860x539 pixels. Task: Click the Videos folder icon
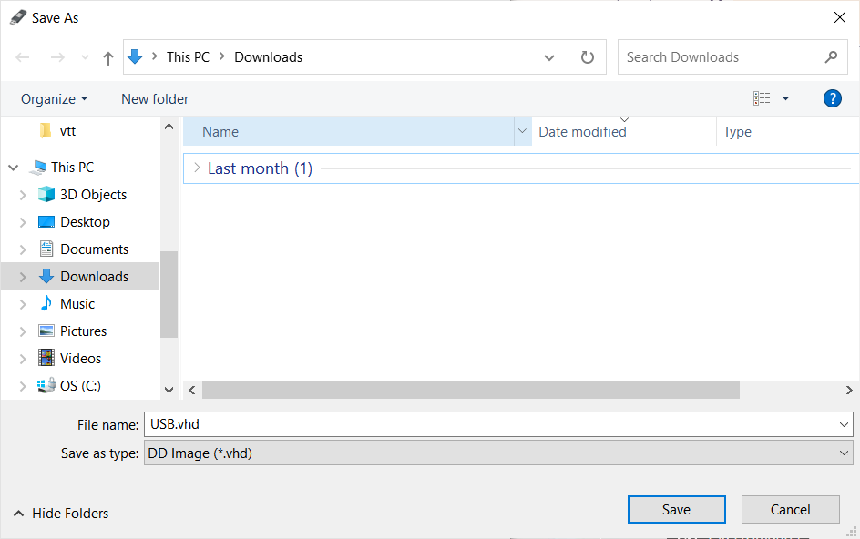[x=46, y=358]
